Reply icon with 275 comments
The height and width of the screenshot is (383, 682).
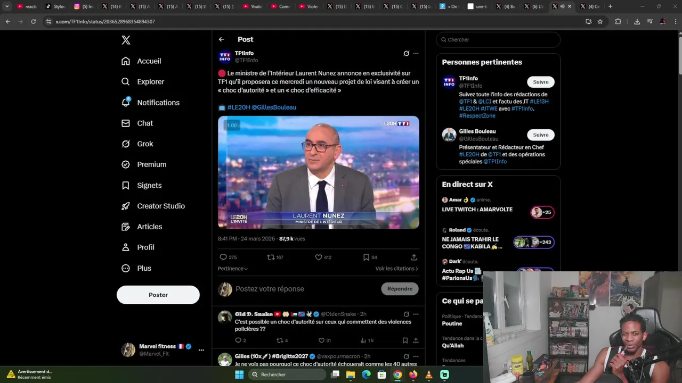228,257
